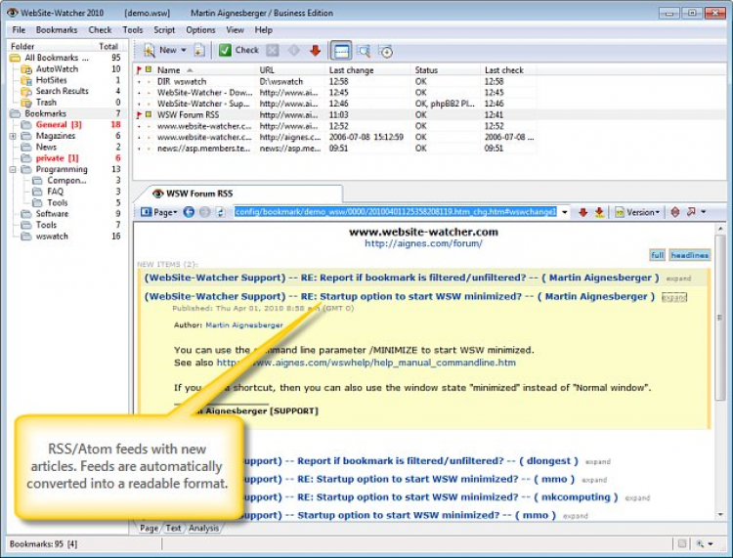Click the magnifier search icon in toolbar
This screenshot has width=733, height=558.
(364, 50)
